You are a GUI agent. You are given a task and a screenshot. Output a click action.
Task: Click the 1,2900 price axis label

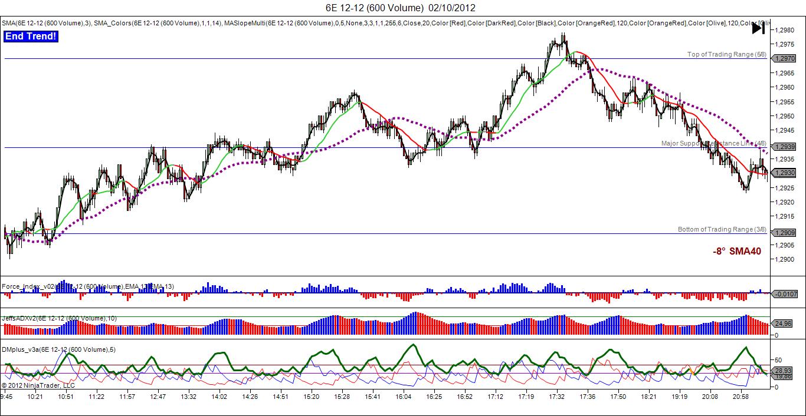(x=784, y=259)
